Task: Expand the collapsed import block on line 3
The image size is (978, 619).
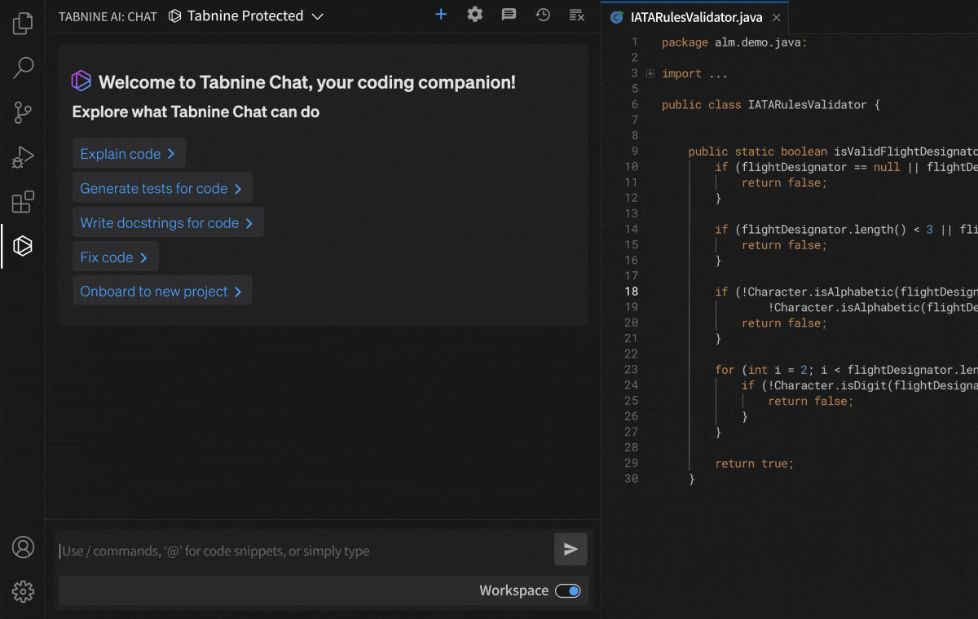Action: pos(650,73)
